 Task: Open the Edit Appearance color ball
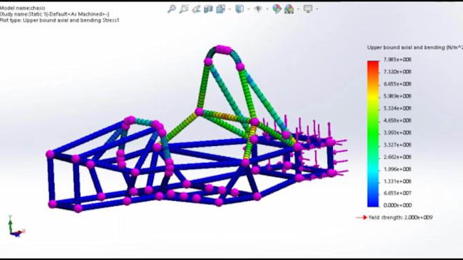[276, 9]
